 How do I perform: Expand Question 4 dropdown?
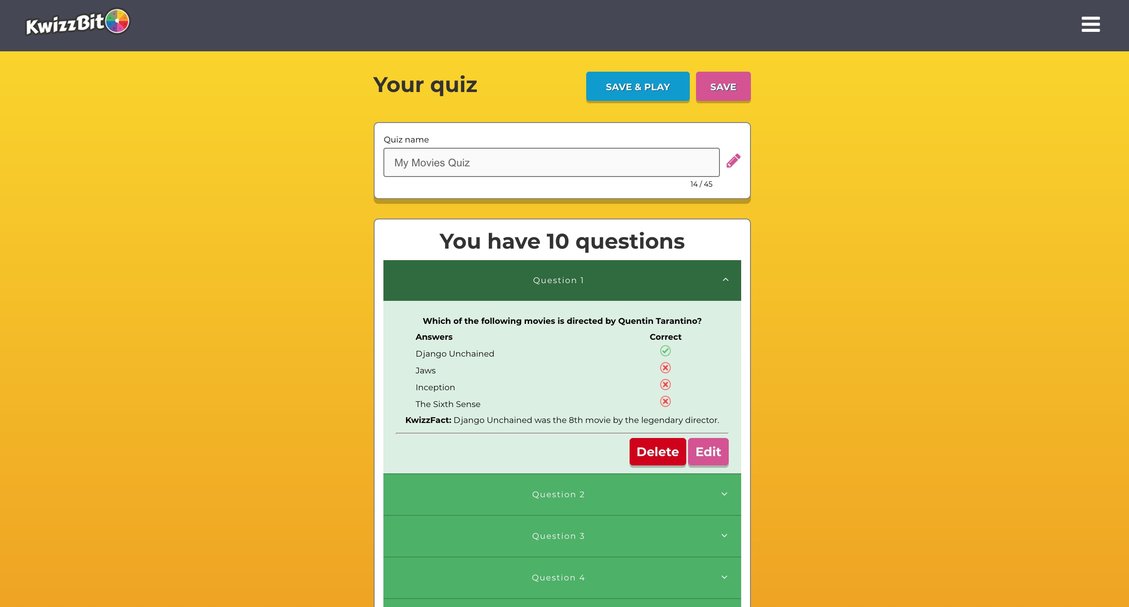561,577
